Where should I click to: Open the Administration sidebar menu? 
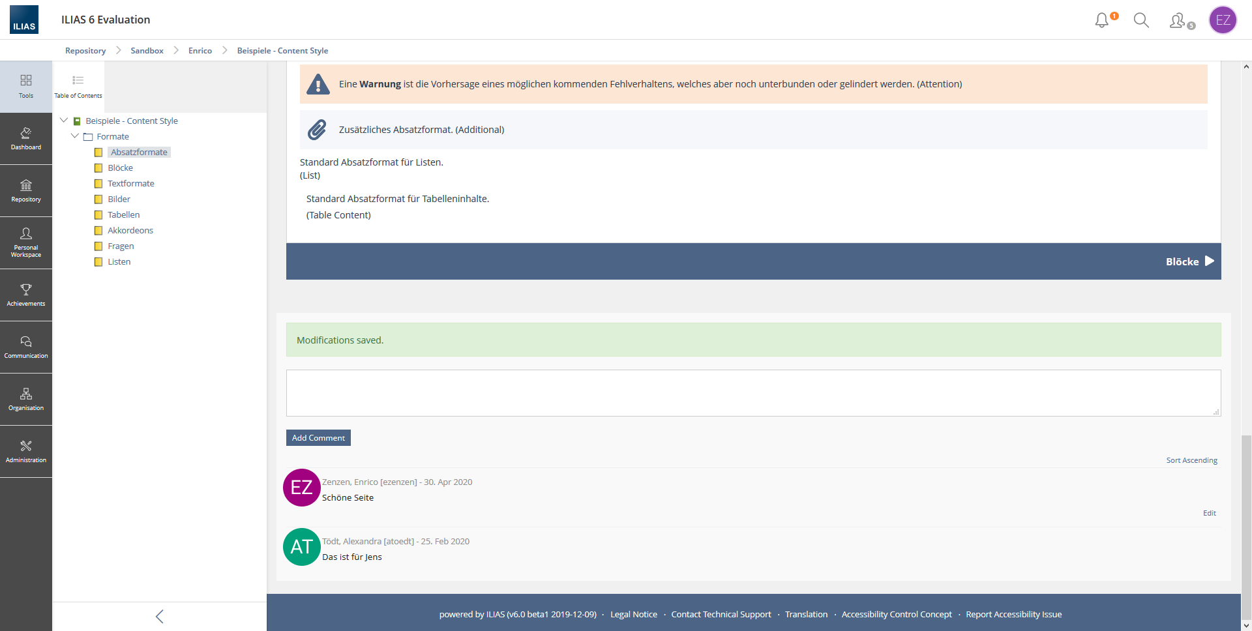(26, 452)
